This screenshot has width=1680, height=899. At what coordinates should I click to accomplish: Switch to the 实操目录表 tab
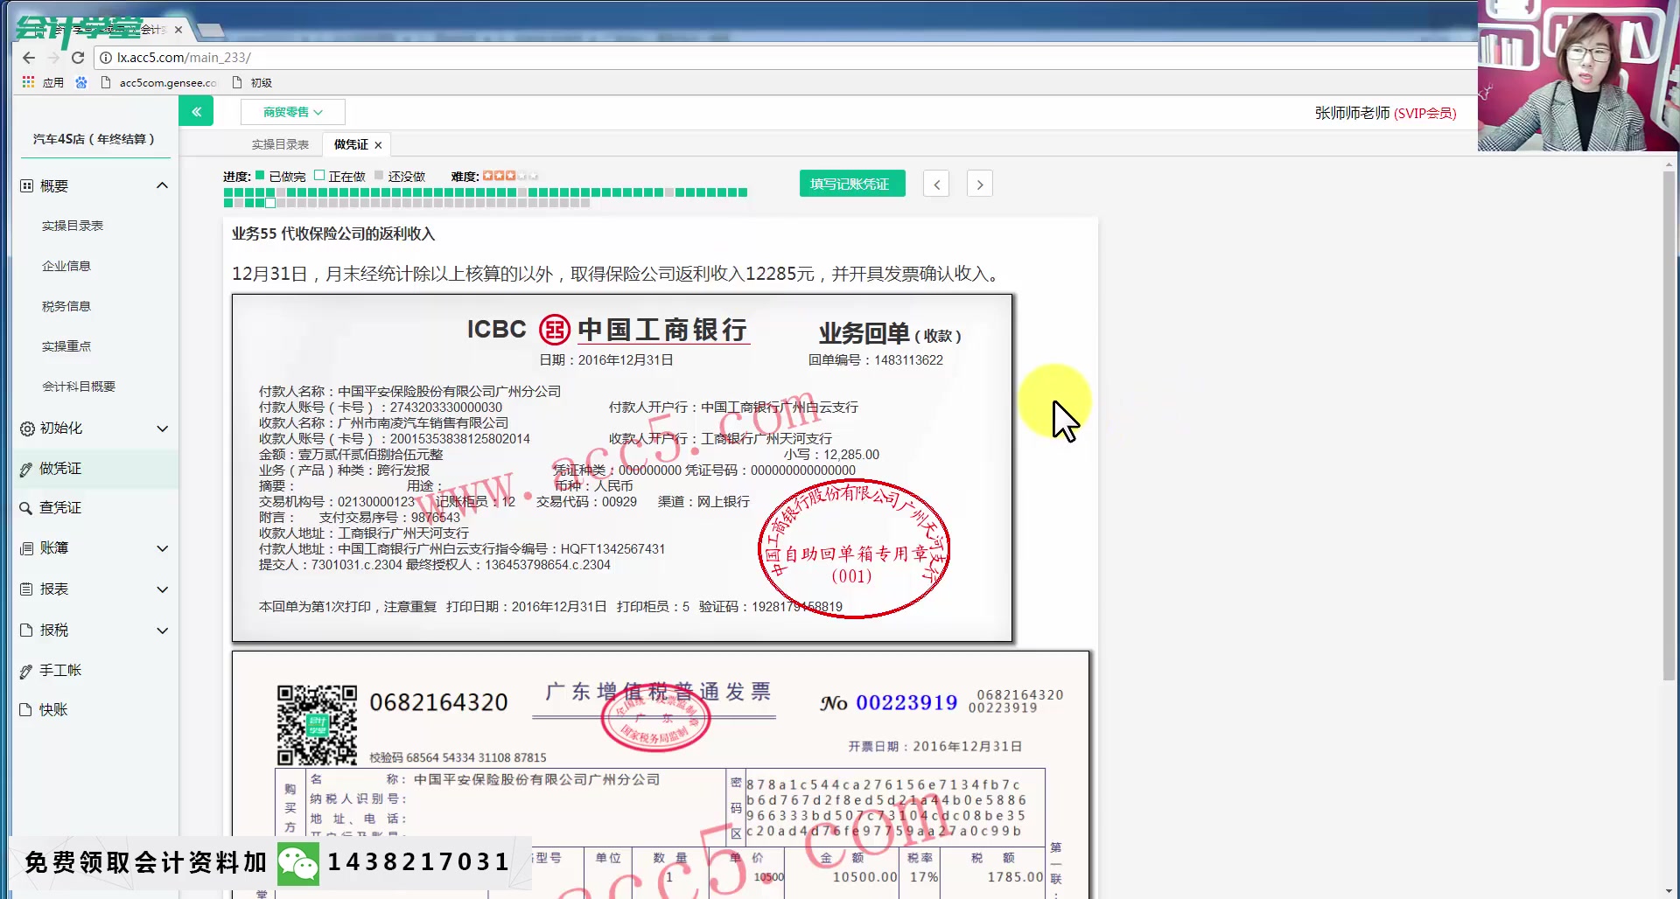point(278,143)
